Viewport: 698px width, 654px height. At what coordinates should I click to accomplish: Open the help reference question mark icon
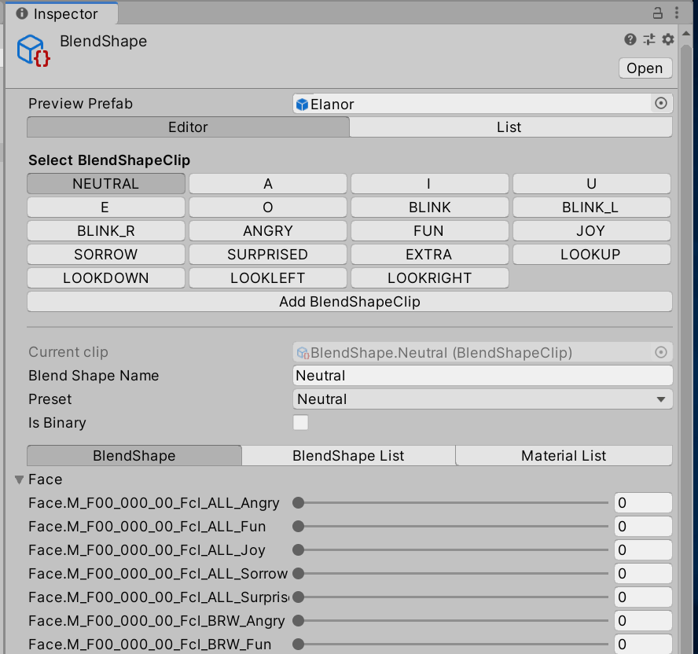[630, 40]
